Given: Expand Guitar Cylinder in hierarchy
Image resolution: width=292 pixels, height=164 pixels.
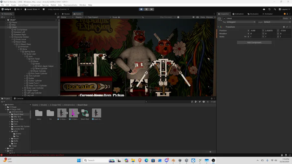Looking at the screenshot, I should 25,81.
